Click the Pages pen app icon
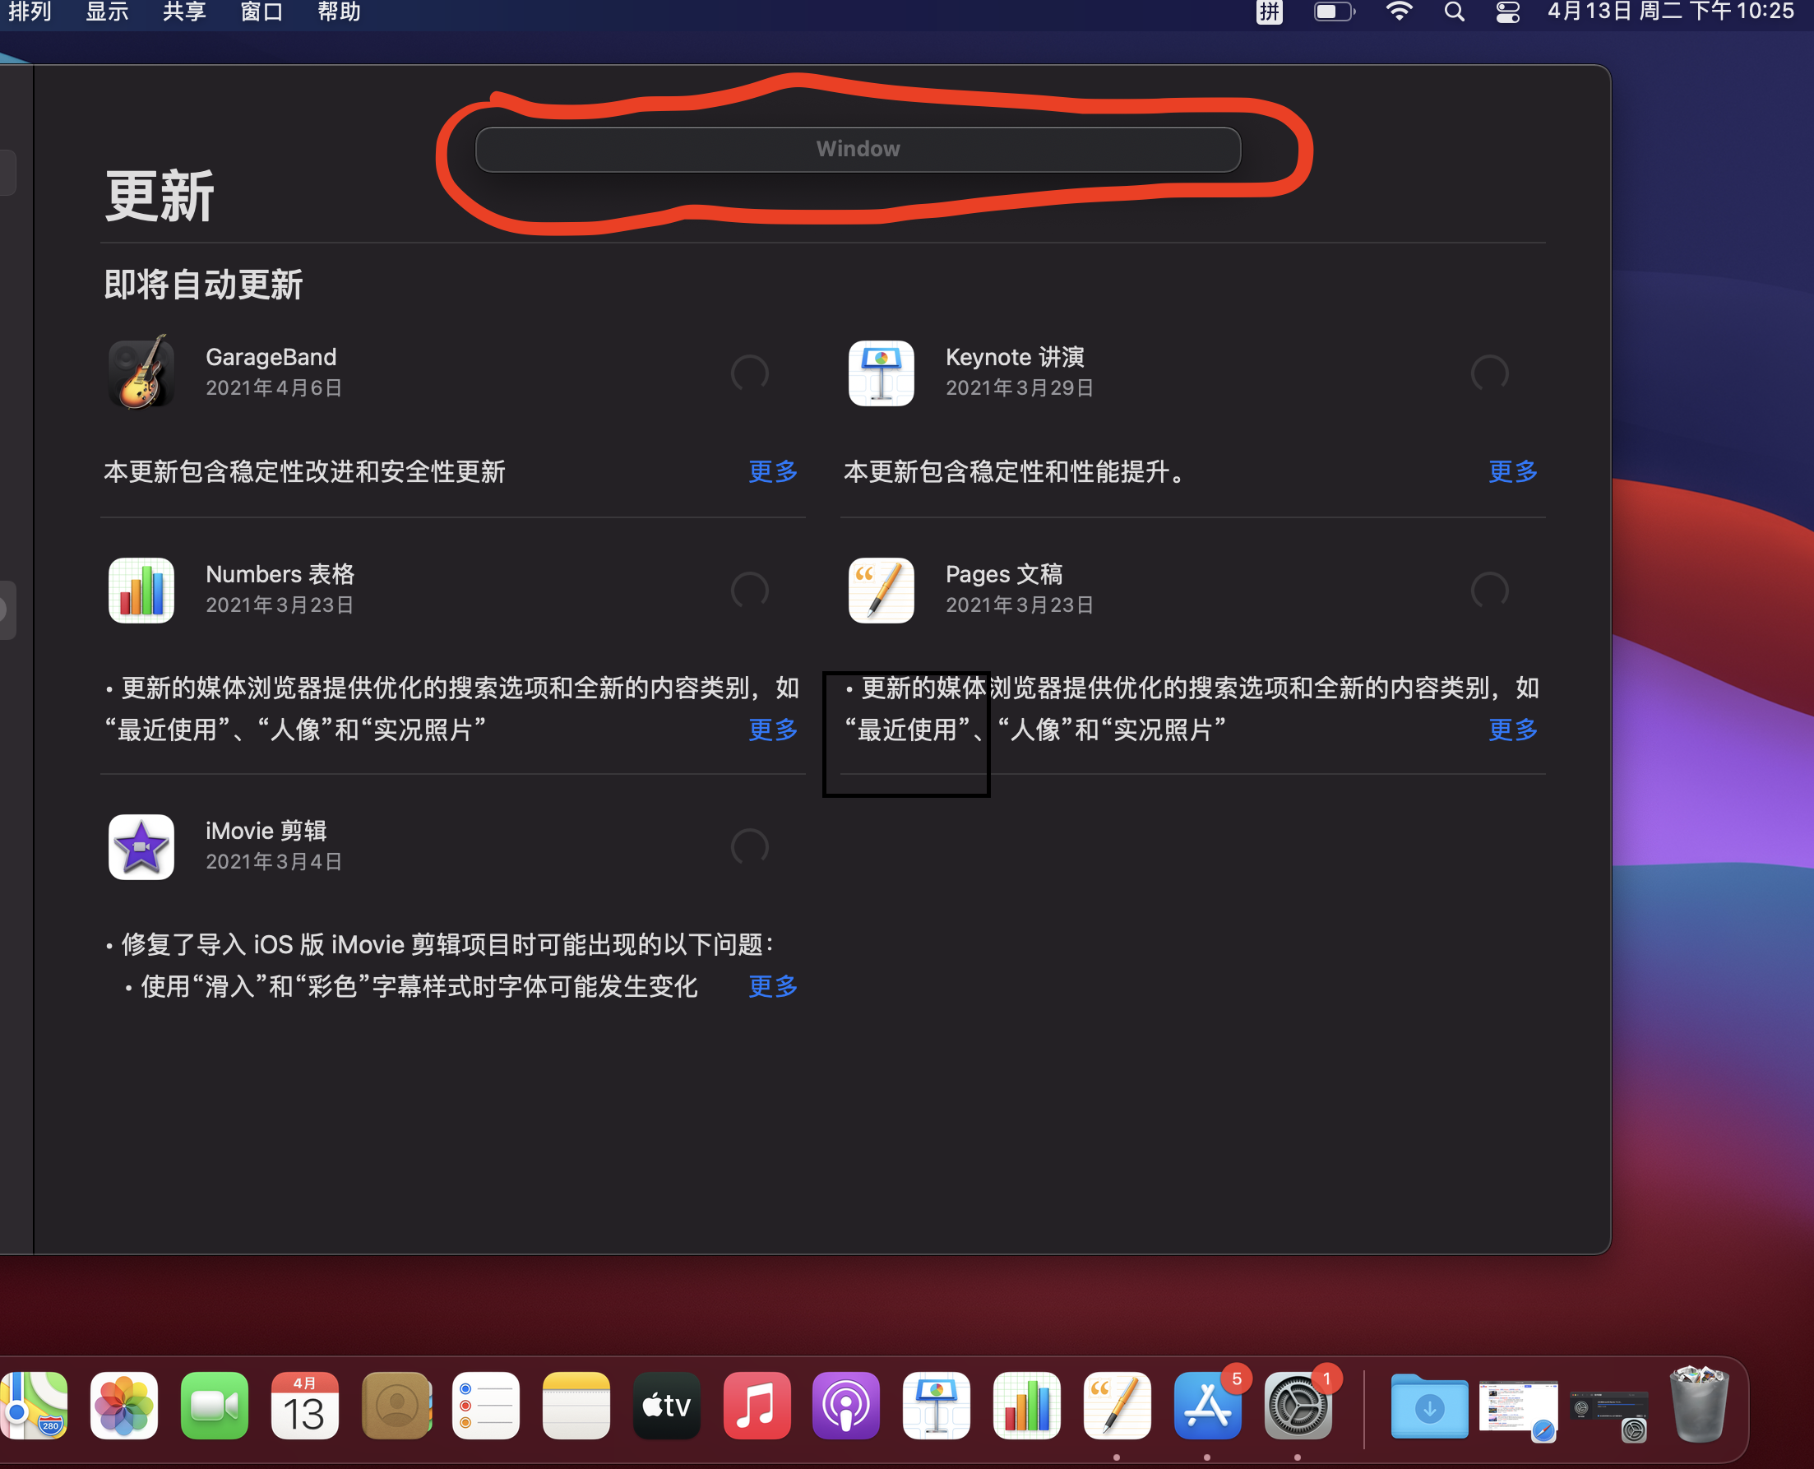The image size is (1814, 1469). (x=881, y=590)
